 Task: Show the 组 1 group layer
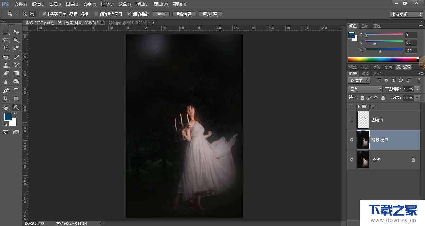(x=352, y=107)
